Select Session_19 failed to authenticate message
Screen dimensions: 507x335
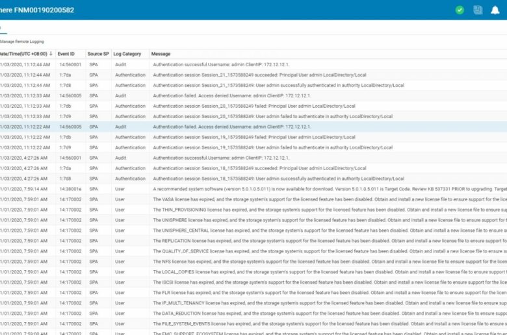pos(273,147)
